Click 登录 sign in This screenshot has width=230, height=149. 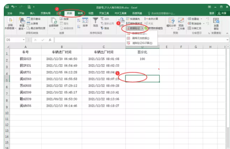tap(212, 13)
